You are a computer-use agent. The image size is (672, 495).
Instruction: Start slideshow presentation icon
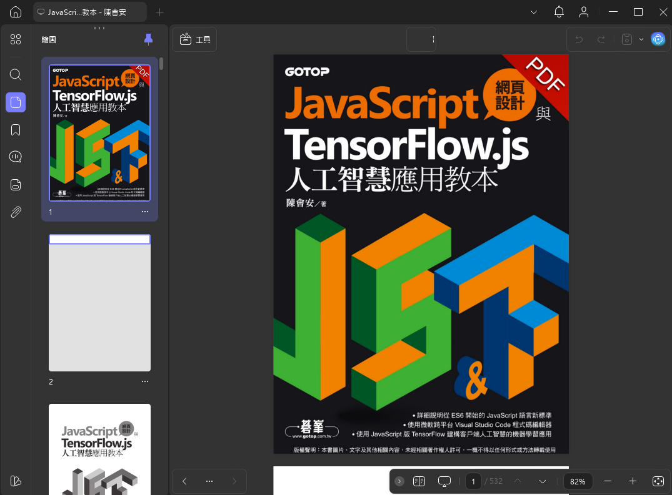pyautogui.click(x=444, y=481)
